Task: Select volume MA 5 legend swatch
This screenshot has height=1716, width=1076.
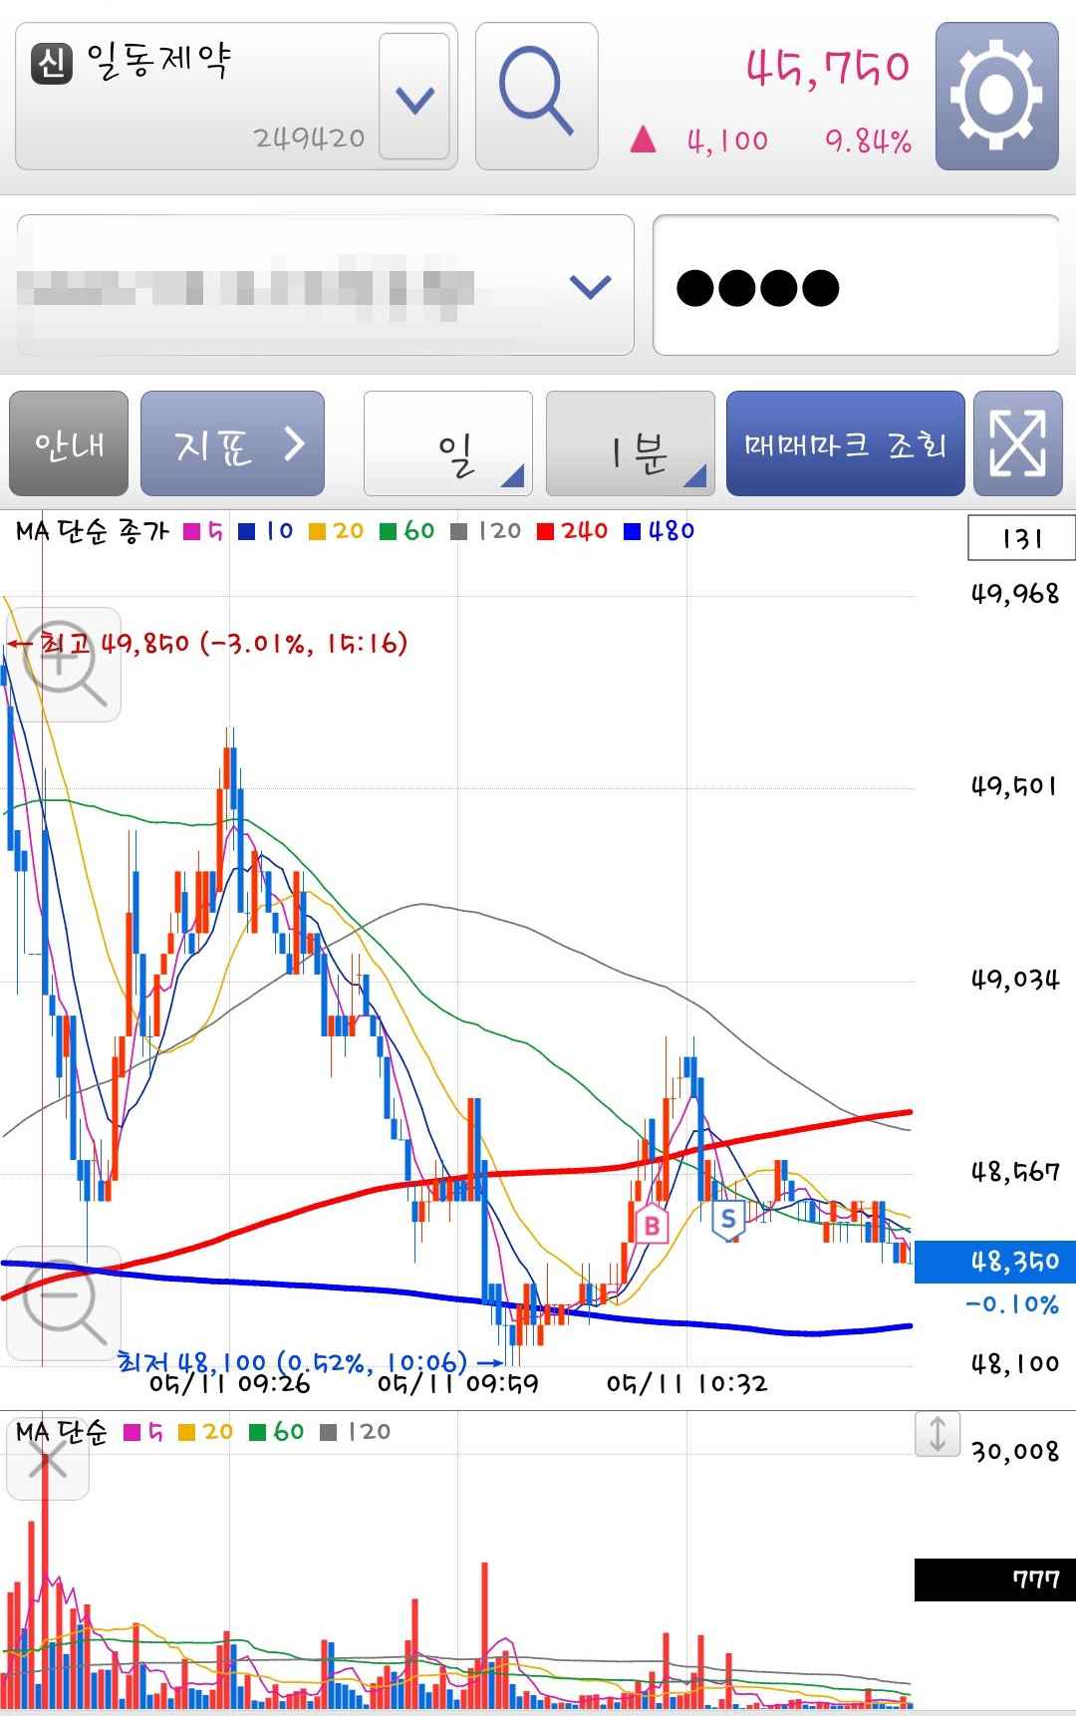Action: (132, 1433)
